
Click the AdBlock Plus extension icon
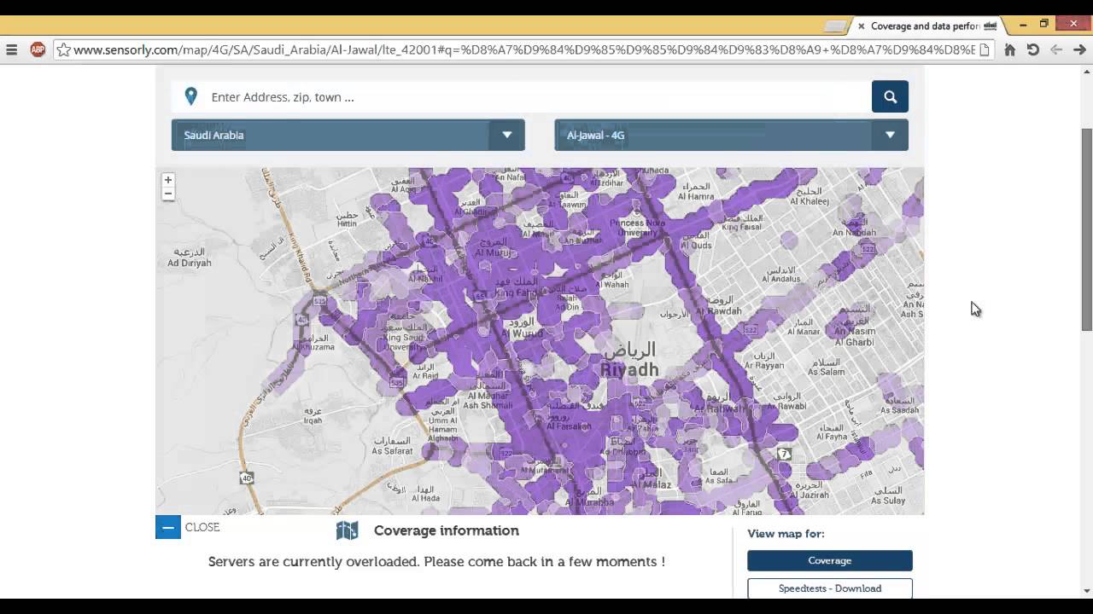38,49
